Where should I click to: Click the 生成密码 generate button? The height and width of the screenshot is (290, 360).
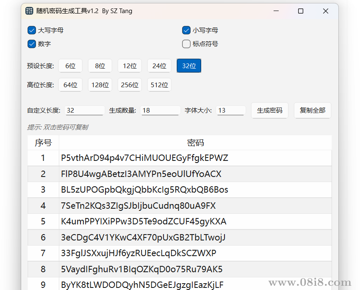[270, 110]
